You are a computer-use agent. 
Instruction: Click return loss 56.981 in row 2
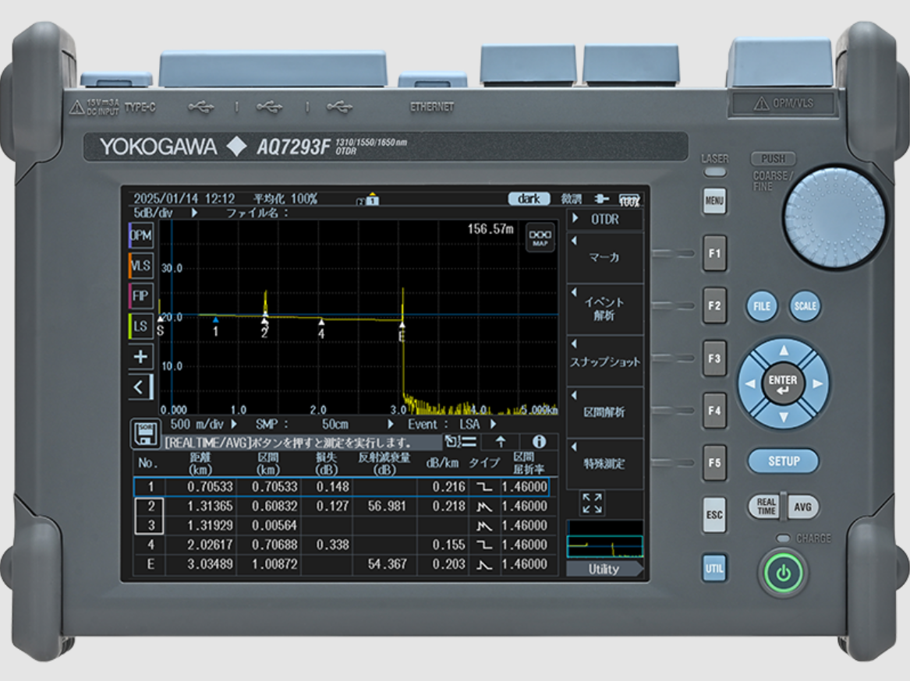pos(387,506)
